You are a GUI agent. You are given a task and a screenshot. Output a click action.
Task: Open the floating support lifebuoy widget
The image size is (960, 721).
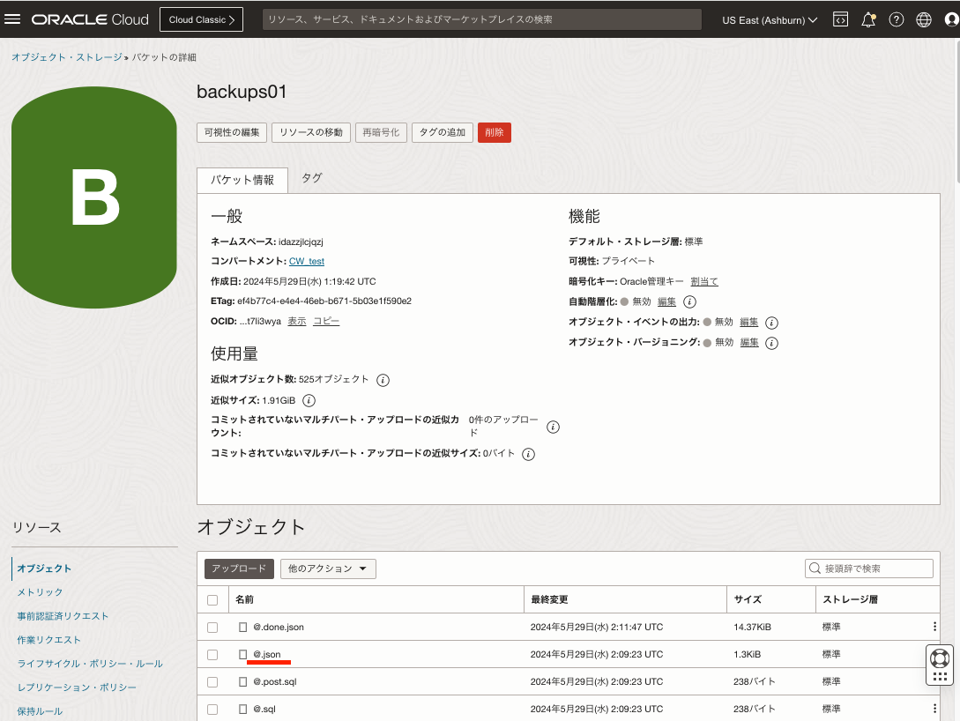point(940,658)
